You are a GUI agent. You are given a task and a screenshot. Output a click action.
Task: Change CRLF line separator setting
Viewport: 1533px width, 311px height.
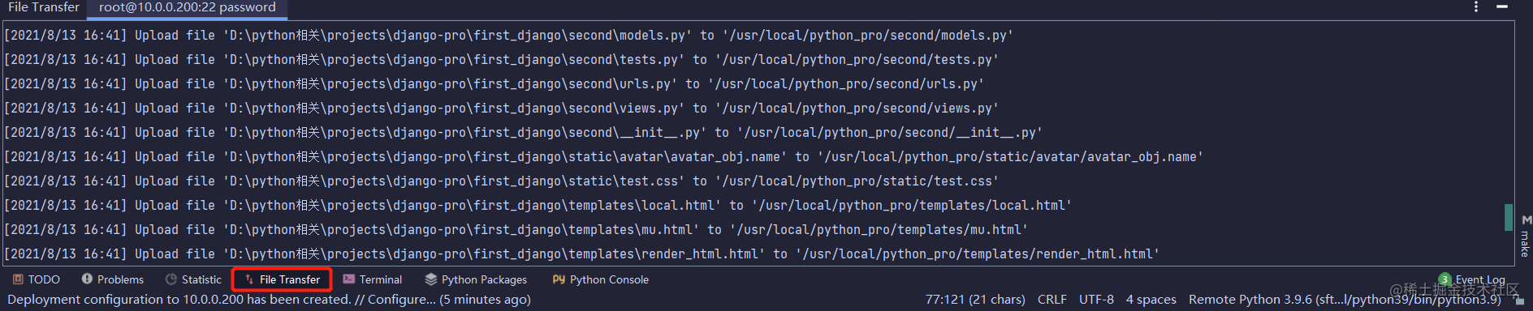1052,300
